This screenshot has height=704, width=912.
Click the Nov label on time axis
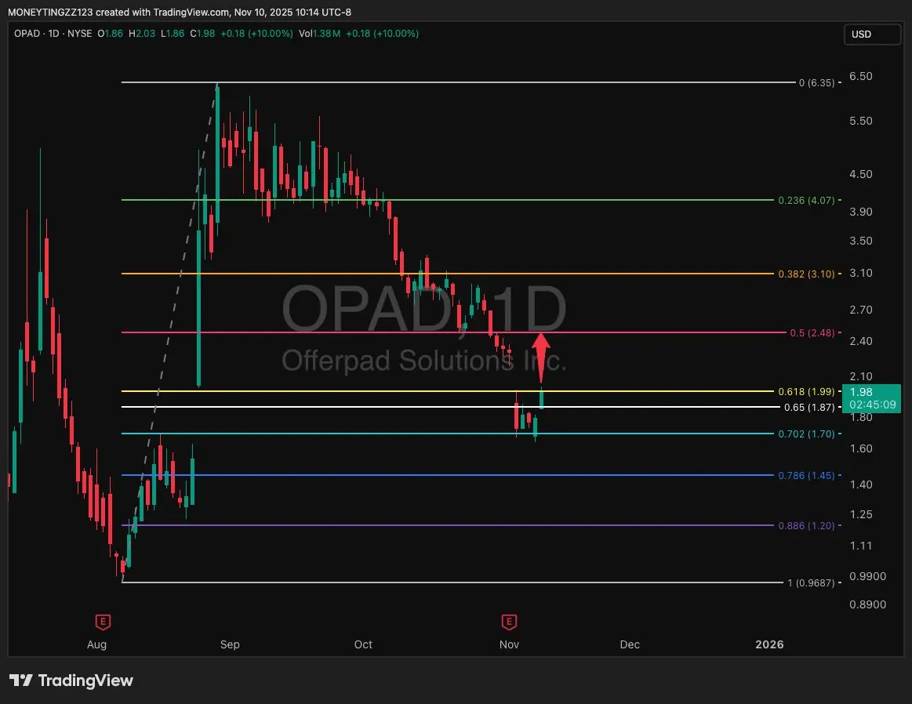coord(509,644)
